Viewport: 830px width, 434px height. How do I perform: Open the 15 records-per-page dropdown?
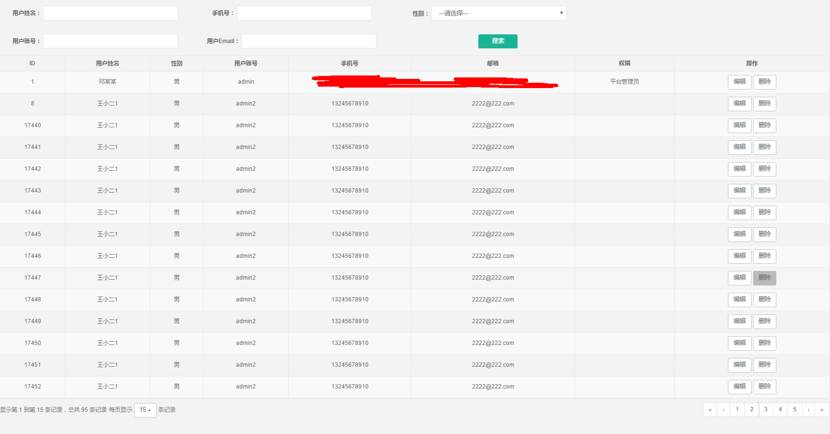pos(145,410)
